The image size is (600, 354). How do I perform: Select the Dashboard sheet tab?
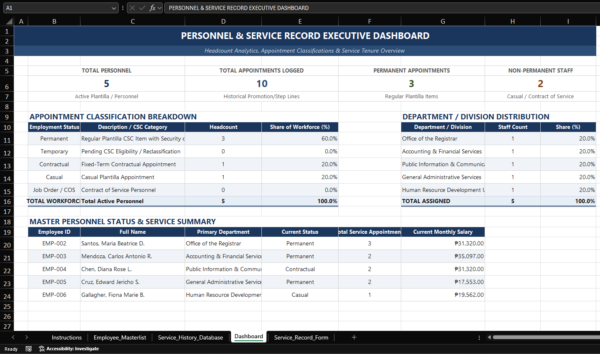click(x=249, y=337)
